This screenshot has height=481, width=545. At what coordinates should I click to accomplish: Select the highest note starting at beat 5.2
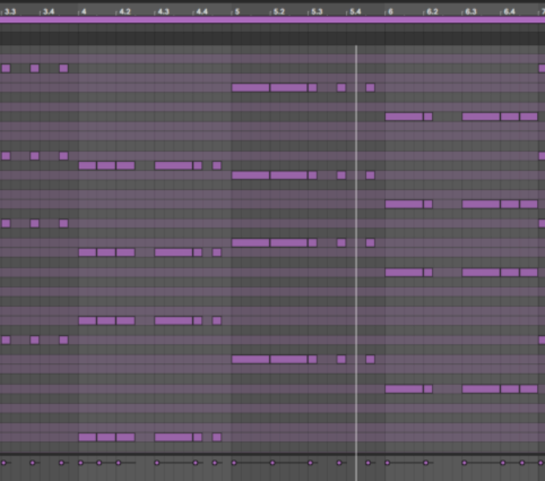click(x=289, y=87)
